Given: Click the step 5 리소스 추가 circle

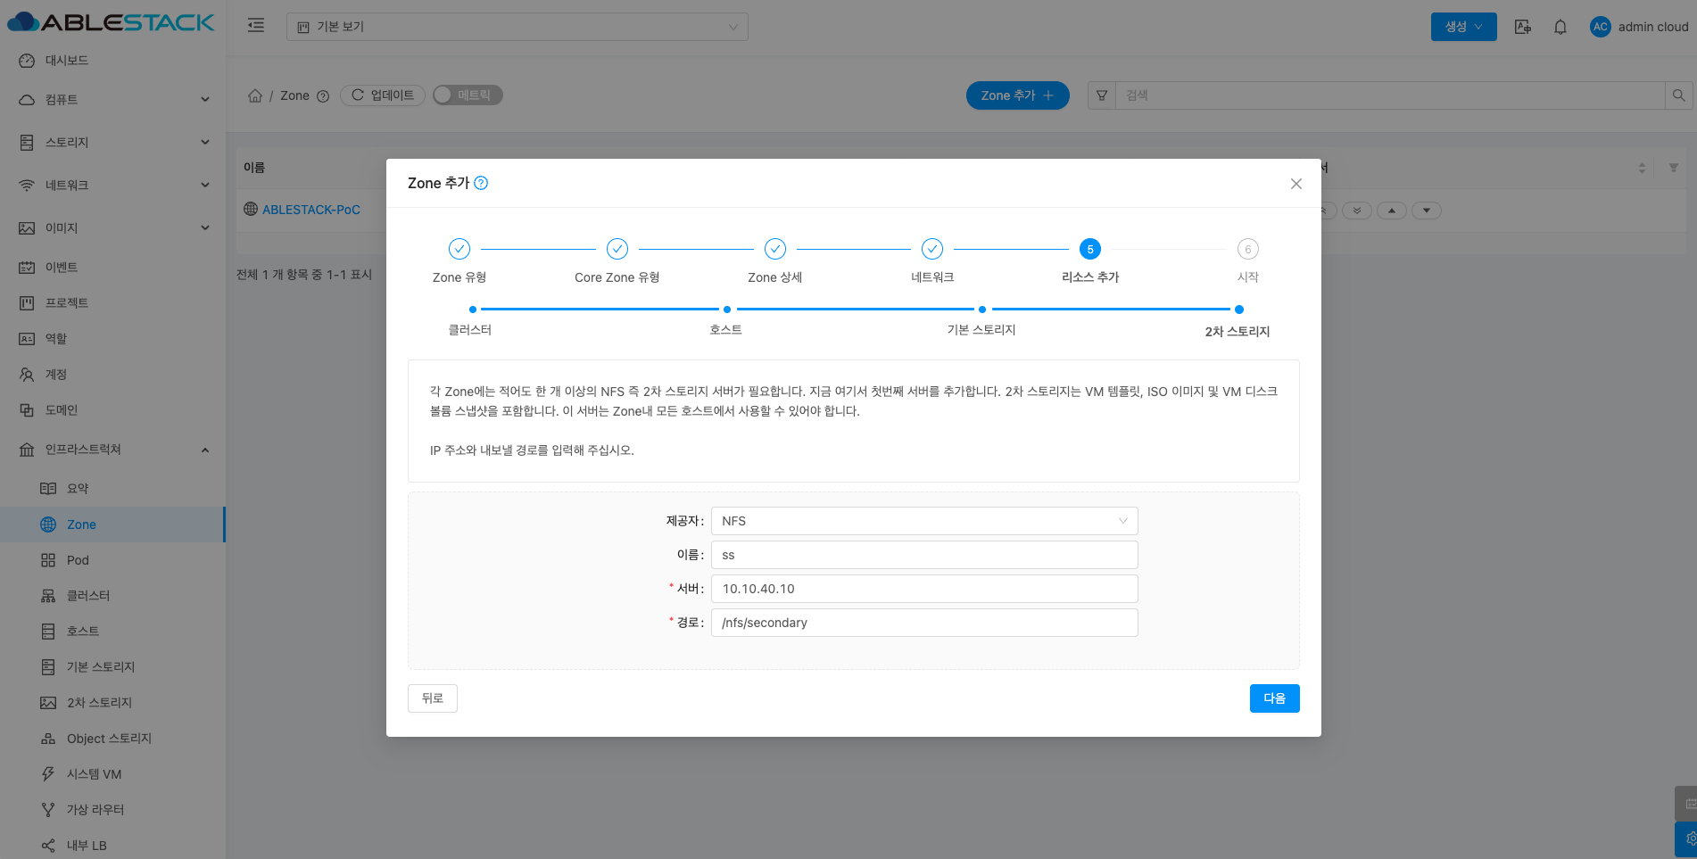Looking at the screenshot, I should click(x=1090, y=249).
